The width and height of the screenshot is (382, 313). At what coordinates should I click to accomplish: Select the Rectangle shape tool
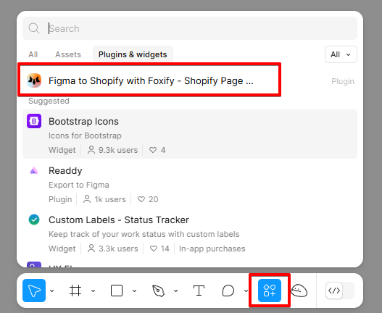click(117, 291)
